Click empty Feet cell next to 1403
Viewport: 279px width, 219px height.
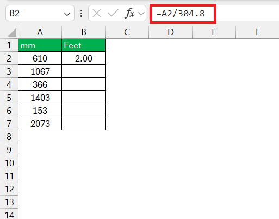click(x=84, y=98)
